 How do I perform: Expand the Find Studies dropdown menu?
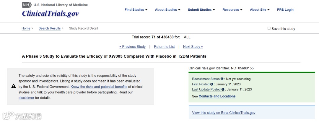136,10
